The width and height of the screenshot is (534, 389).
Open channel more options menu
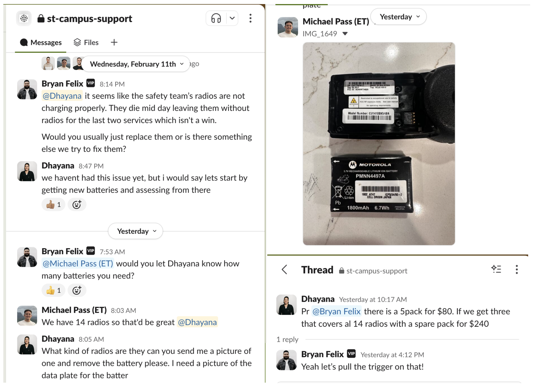tap(250, 18)
